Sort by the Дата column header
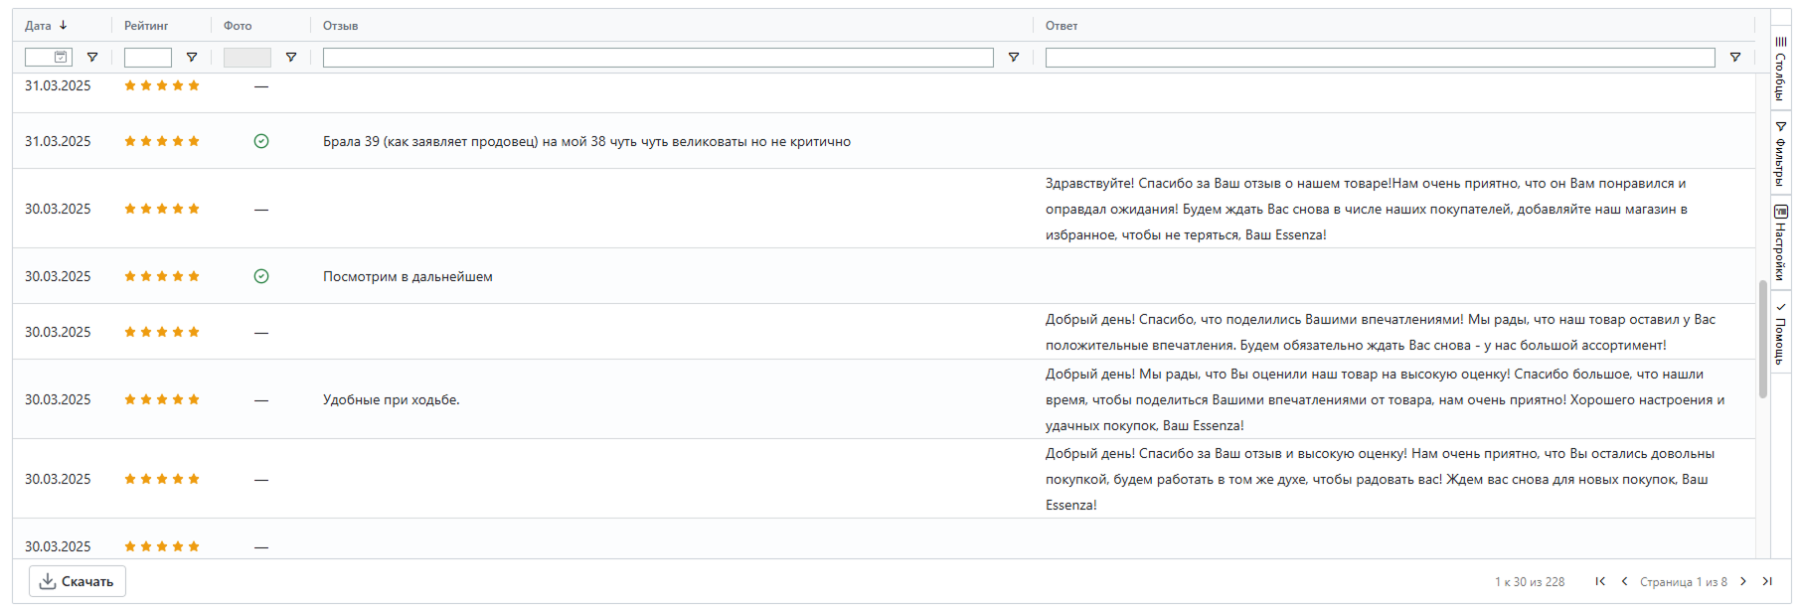This screenshot has width=1800, height=607. pyautogui.click(x=39, y=26)
